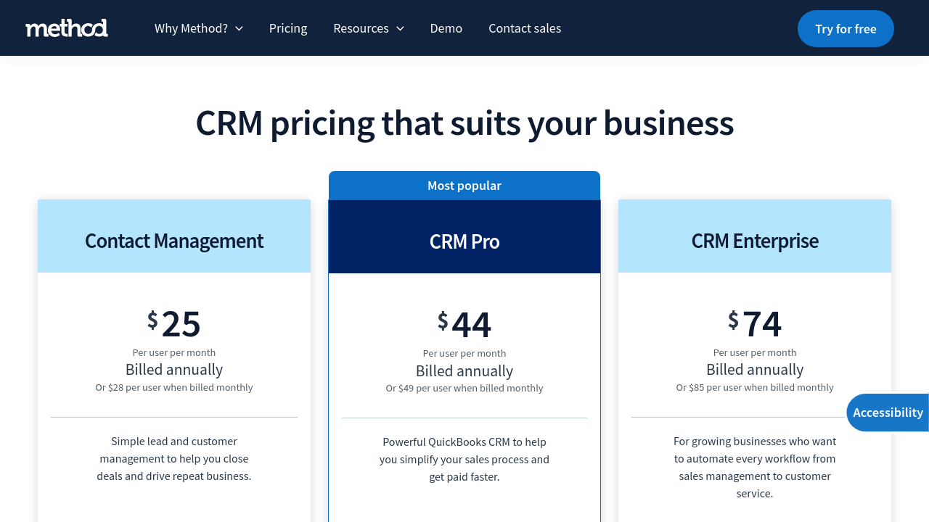Click 'Or $28 per user when billed monthly'
This screenshot has height=522, width=929.
[x=174, y=387]
